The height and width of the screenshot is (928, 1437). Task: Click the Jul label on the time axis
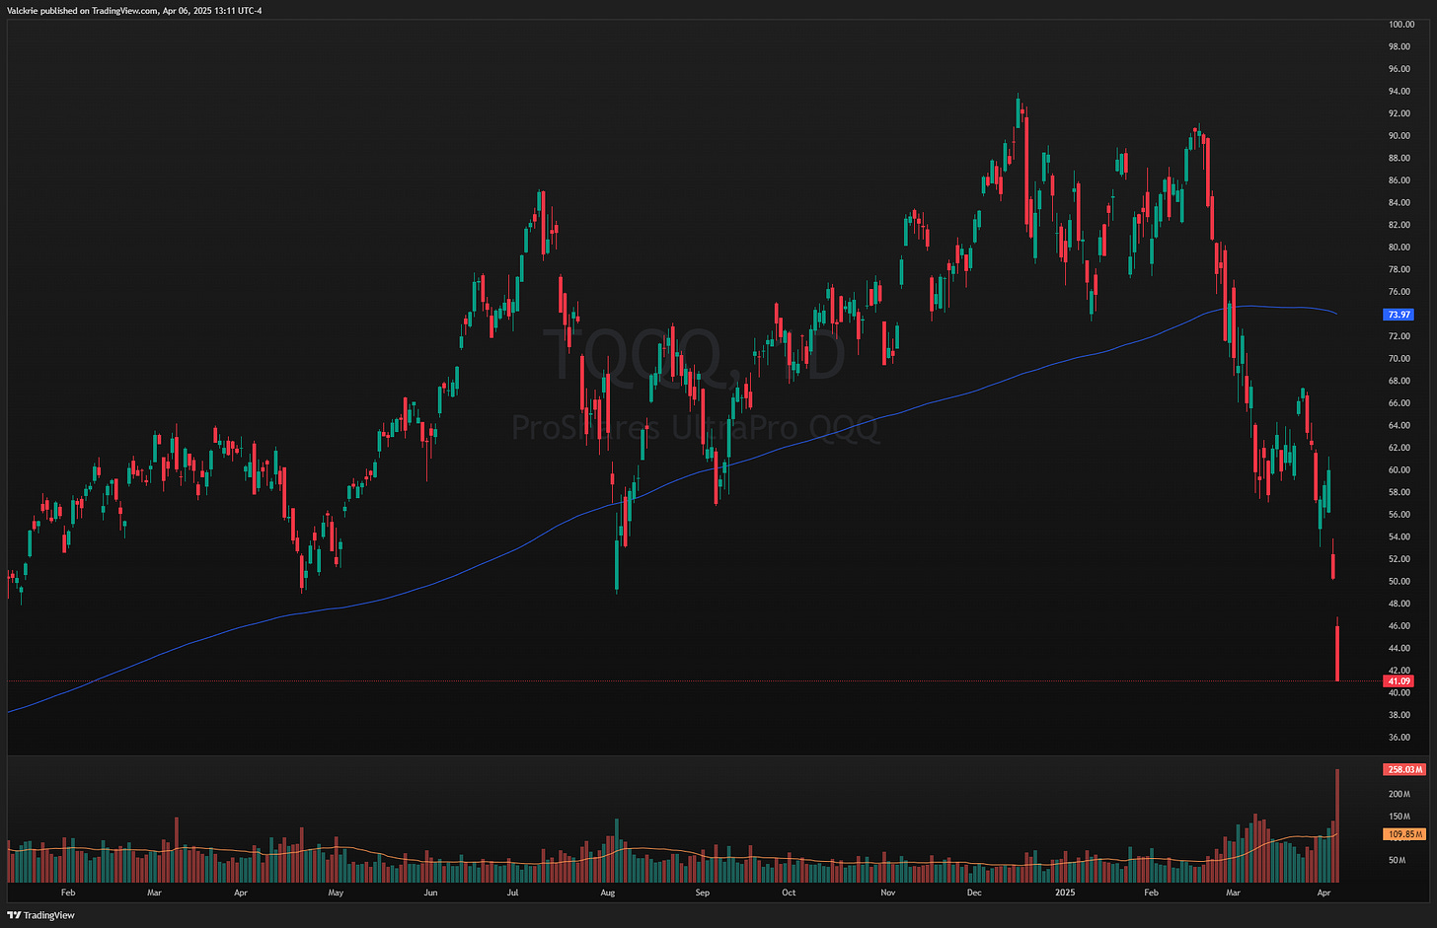coord(512,892)
